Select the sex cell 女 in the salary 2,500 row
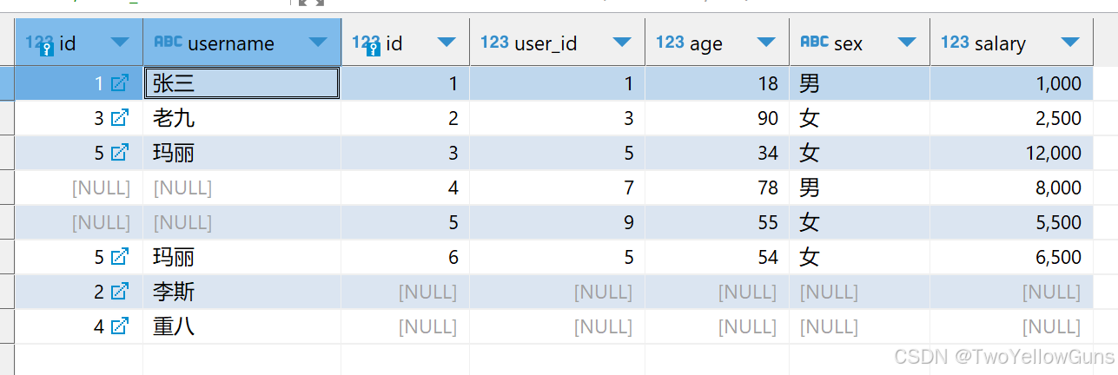1118x375 pixels. click(x=859, y=118)
